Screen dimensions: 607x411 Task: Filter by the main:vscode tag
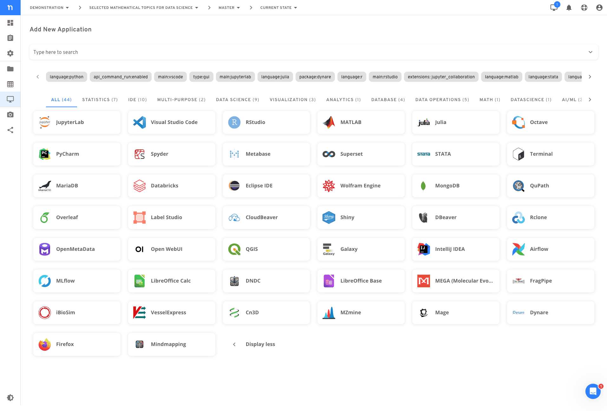(170, 77)
